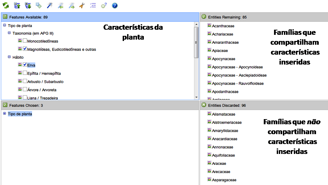The height and width of the screenshot is (185, 328).
Task: Collapse the Hábito tree node
Action: pos(9,57)
